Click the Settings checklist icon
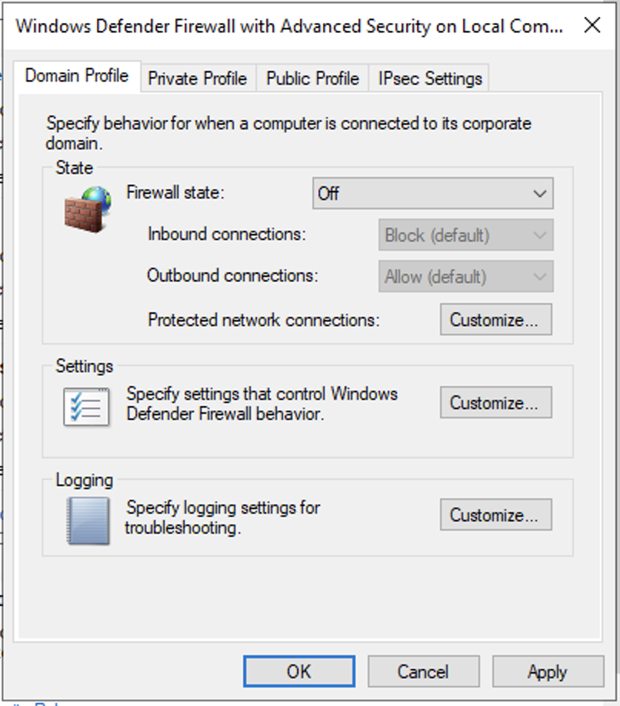 (x=86, y=407)
